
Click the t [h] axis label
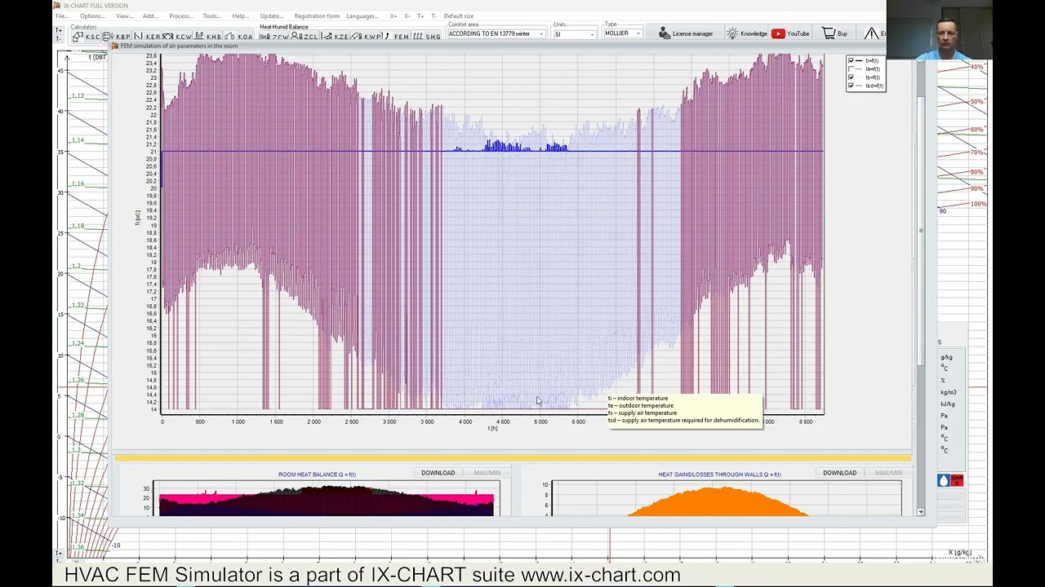coord(492,429)
